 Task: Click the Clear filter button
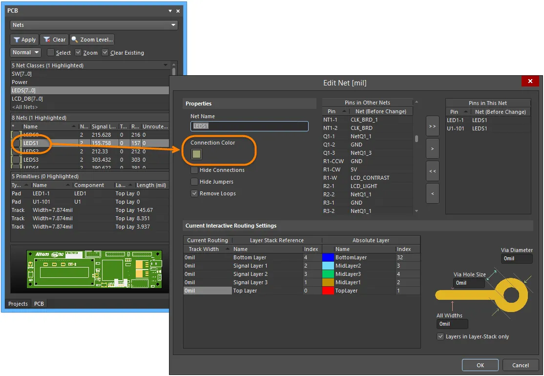tap(54, 40)
